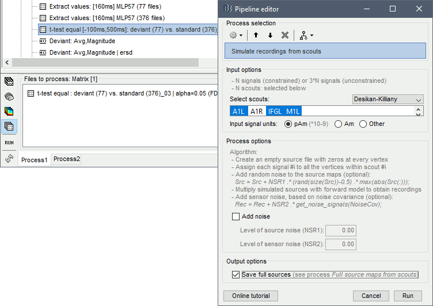Open the Desikan-Killiany atlas dropdown

point(388,100)
